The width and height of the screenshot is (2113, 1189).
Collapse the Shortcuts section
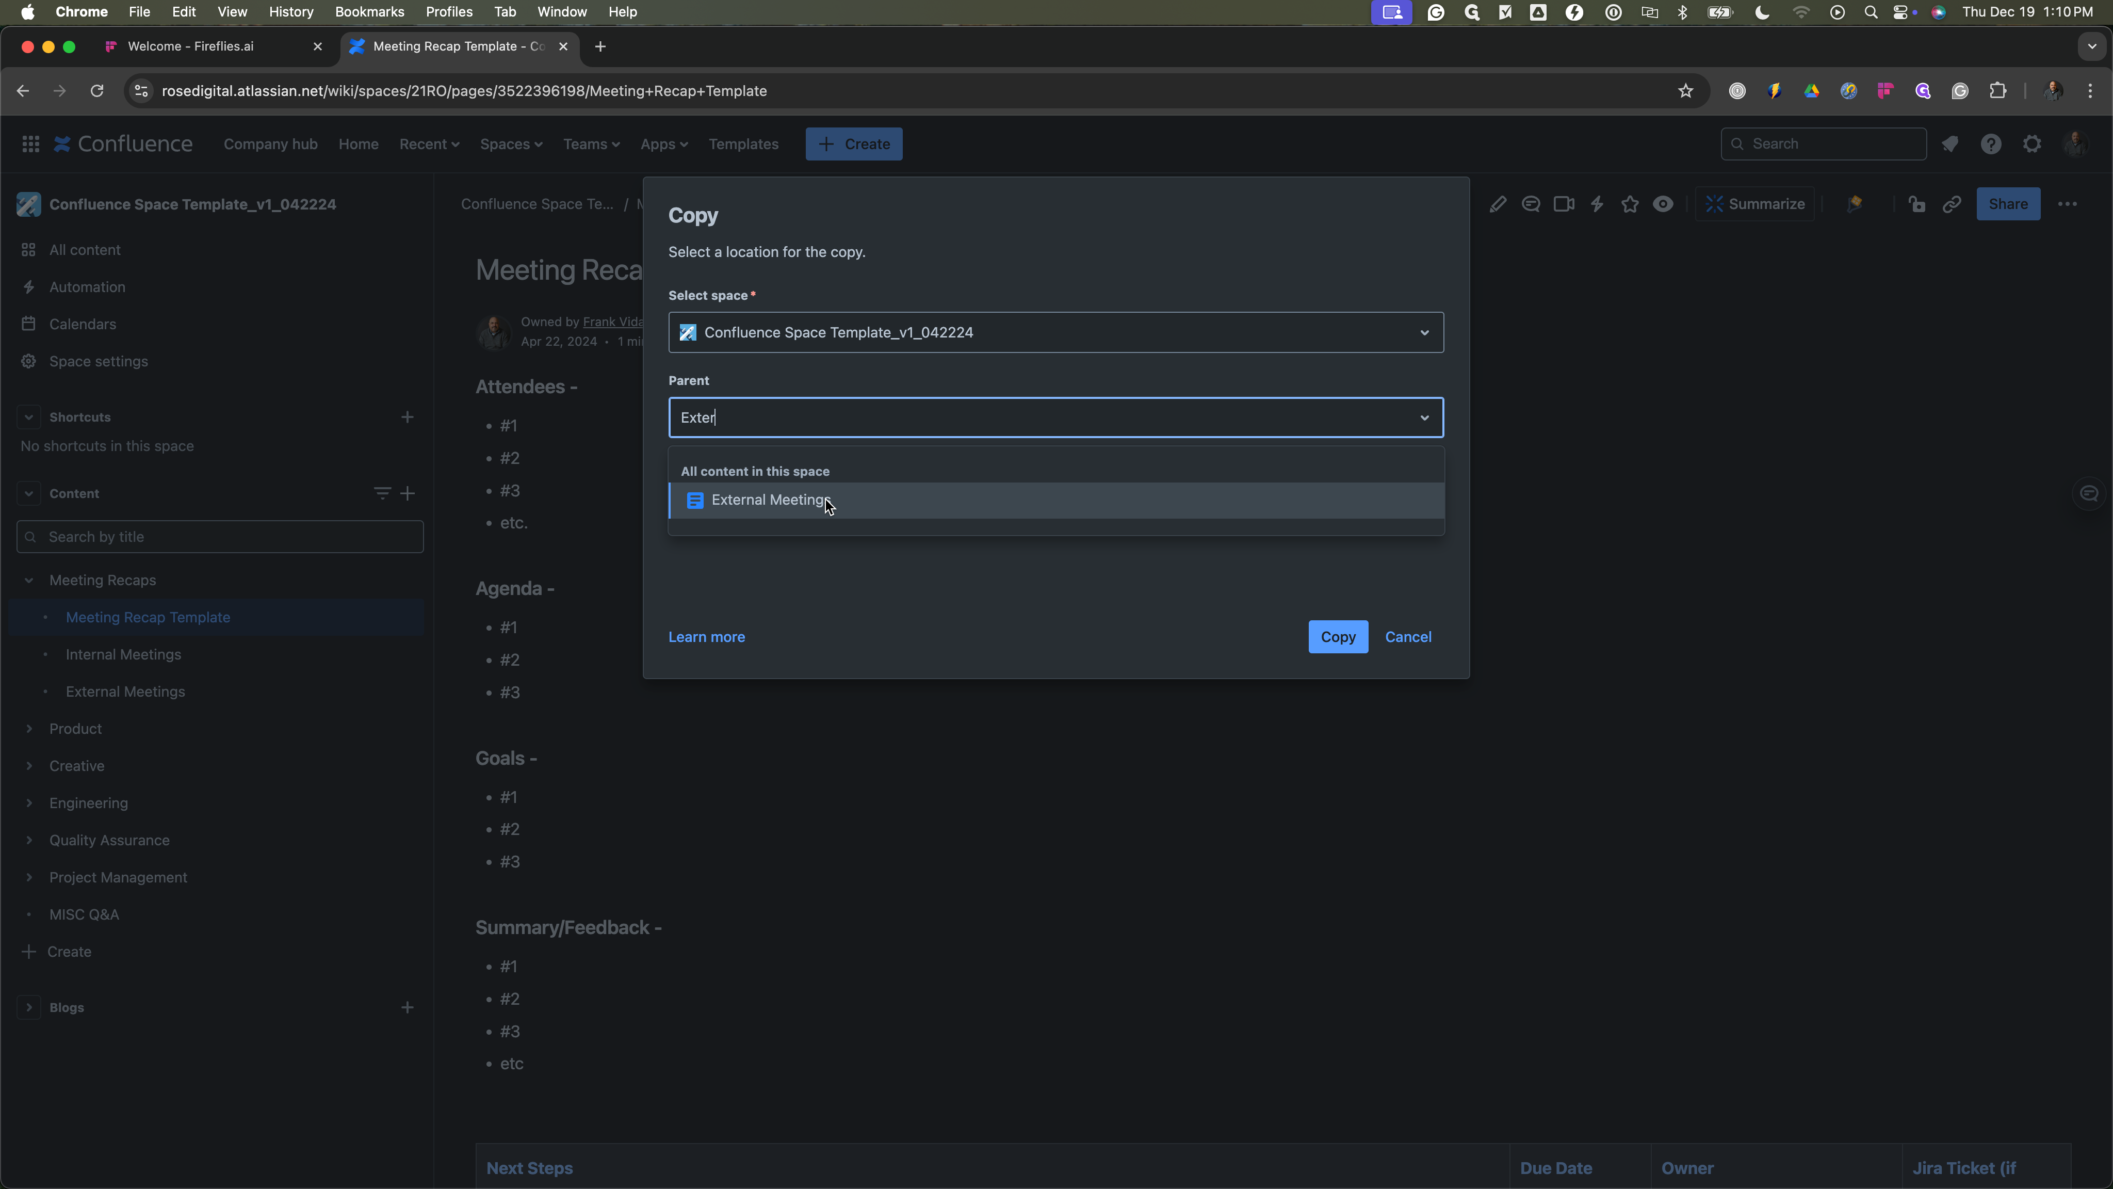point(29,417)
